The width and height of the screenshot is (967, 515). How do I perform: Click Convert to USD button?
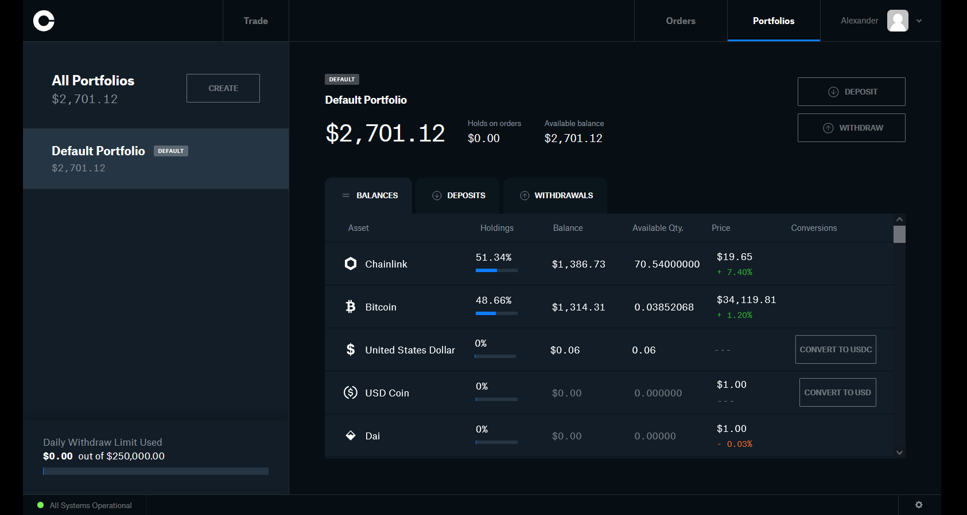pos(838,392)
